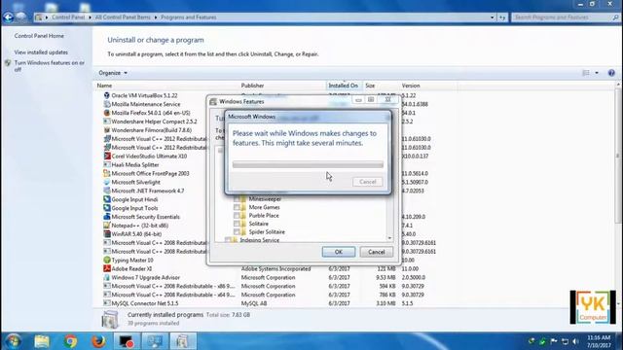623x350 pixels.
Task: Click the Microsoft Security Essentials icon
Action: (x=106, y=217)
